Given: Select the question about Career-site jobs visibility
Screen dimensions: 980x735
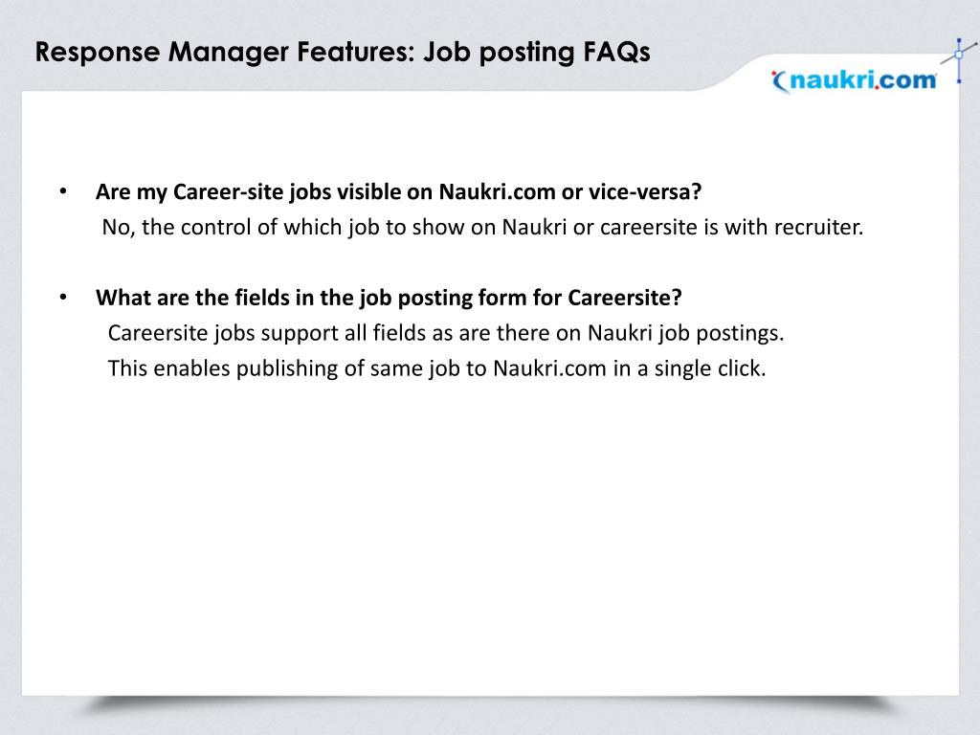Looking at the screenshot, I should pyautogui.click(x=399, y=191).
